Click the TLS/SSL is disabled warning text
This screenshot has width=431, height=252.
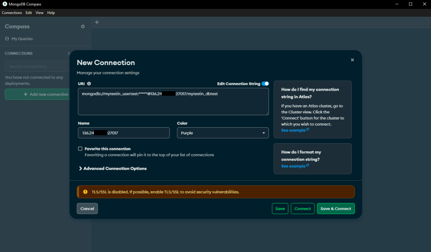[165, 192]
